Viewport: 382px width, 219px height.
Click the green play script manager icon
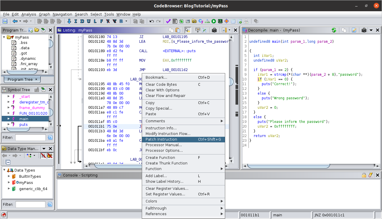point(214,21)
